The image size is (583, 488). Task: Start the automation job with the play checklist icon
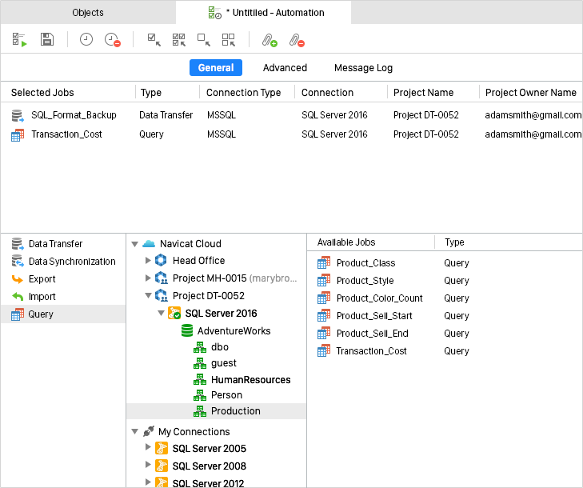point(19,39)
